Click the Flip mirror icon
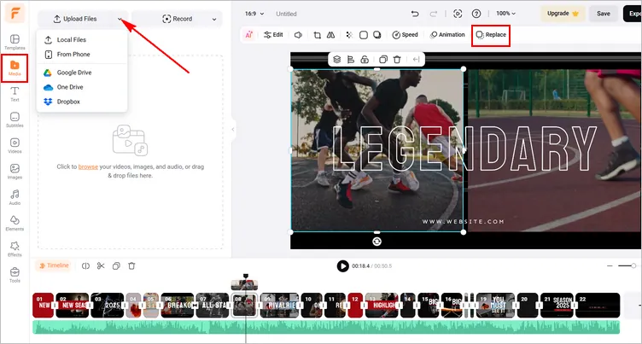 (331, 35)
